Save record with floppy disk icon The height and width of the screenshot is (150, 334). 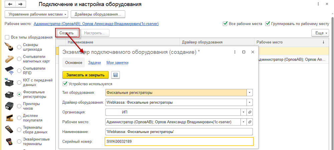click(x=116, y=75)
